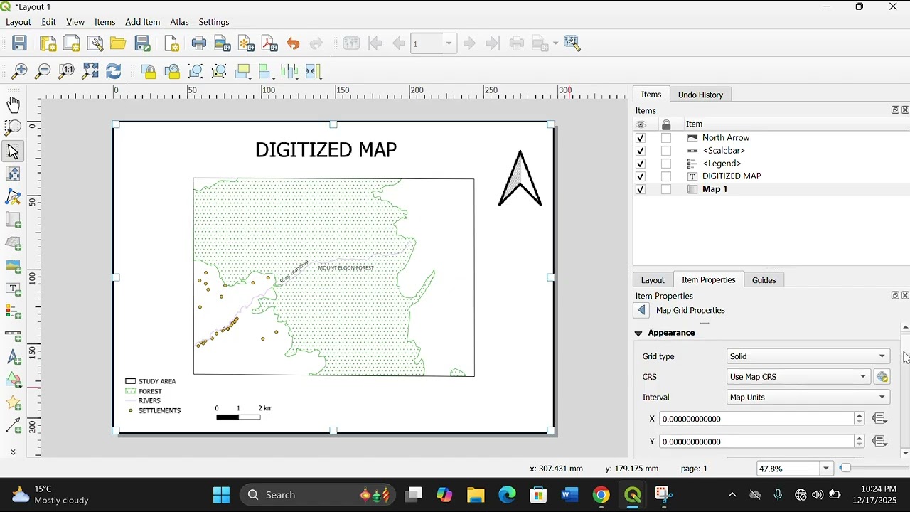910x512 pixels.
Task: Select the Edit Nodes Item tool
Action: point(13,197)
